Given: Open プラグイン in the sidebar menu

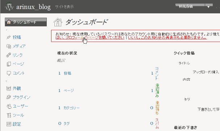Looking at the screenshot, I should point(21,97).
